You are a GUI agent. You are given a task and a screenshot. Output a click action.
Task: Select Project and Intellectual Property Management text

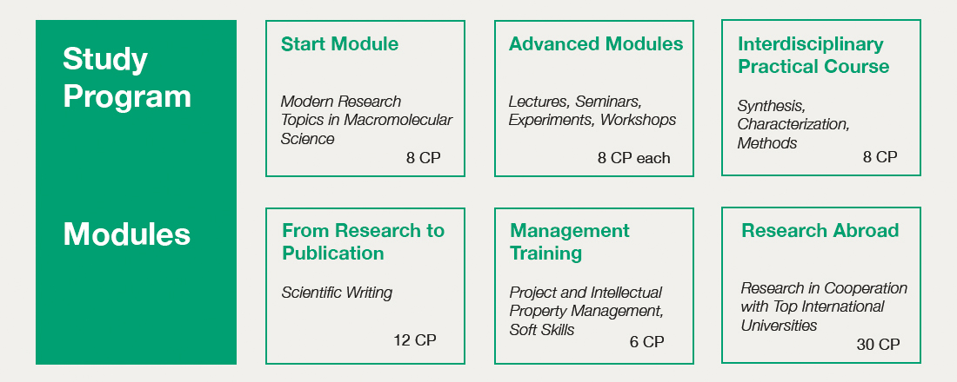[x=586, y=301]
